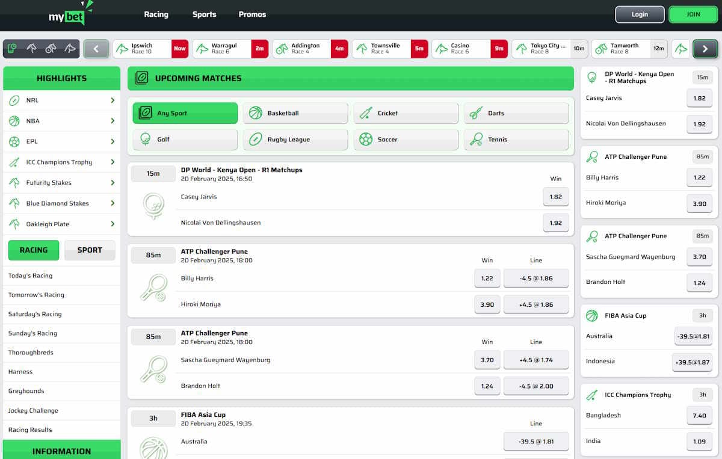Image resolution: width=722 pixels, height=459 pixels.
Task: Filter race strip by greyhound icon
Action: [70, 49]
